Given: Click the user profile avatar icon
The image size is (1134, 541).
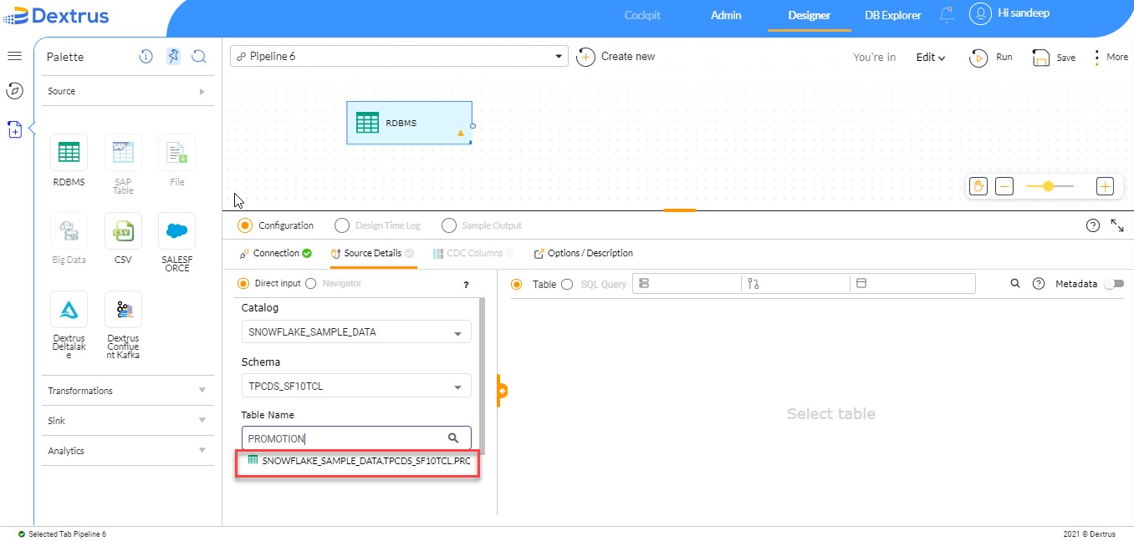Looking at the screenshot, I should coord(979,14).
